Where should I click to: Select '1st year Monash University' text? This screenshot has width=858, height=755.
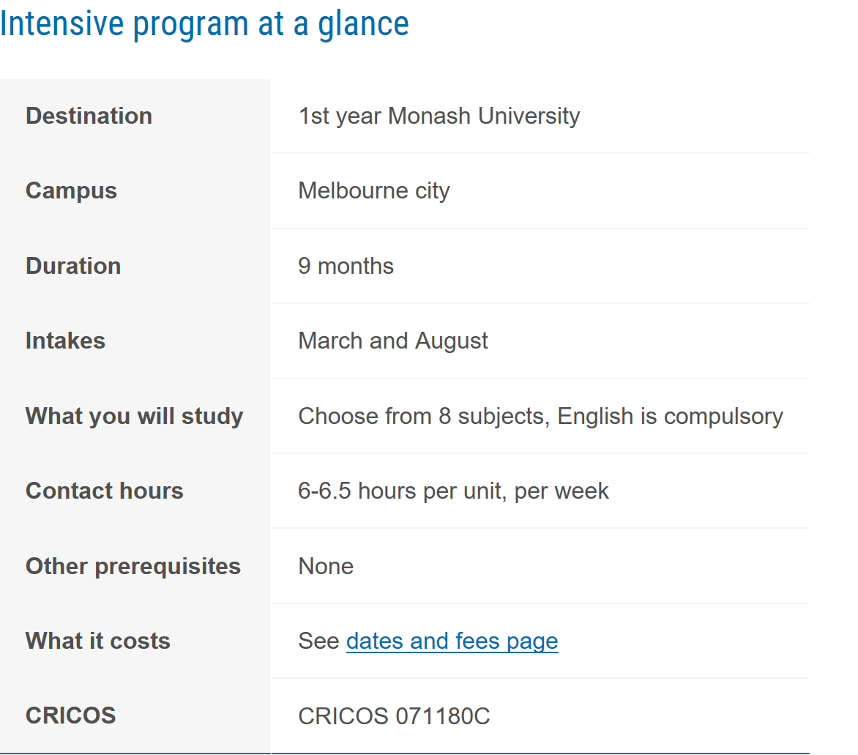[x=439, y=116]
